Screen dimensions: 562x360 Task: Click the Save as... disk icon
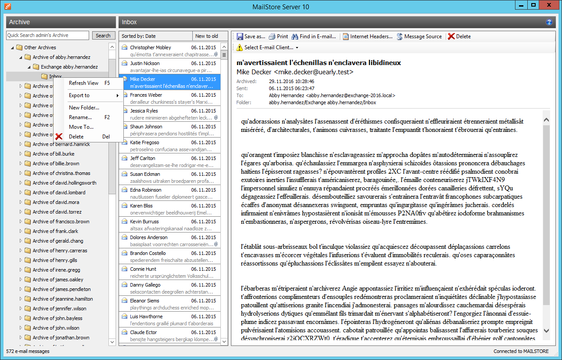240,36
